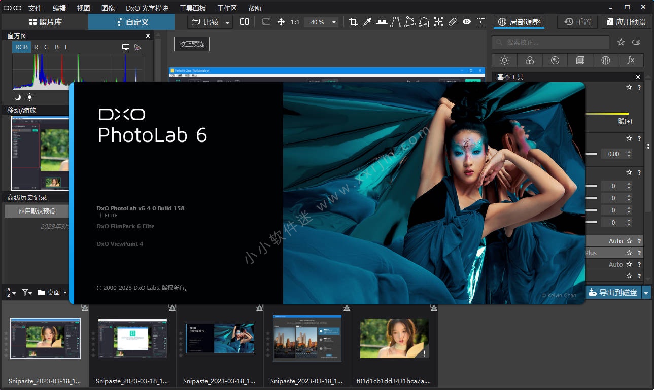Open the filmstrip sort order dropdown
Image resolution: width=654 pixels, height=390 pixels.
tap(11, 292)
